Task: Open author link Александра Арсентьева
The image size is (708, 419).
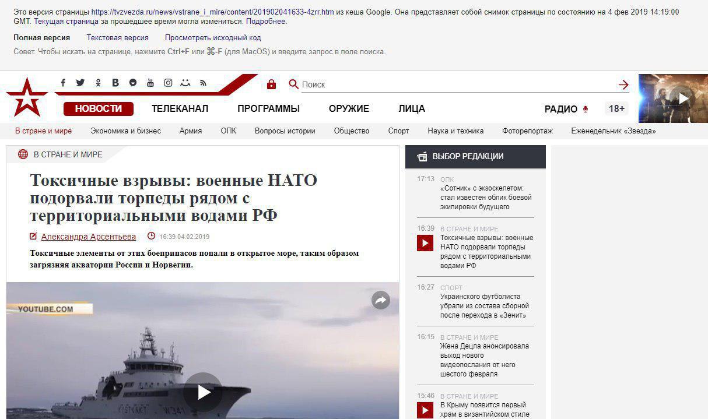Action: coord(89,237)
